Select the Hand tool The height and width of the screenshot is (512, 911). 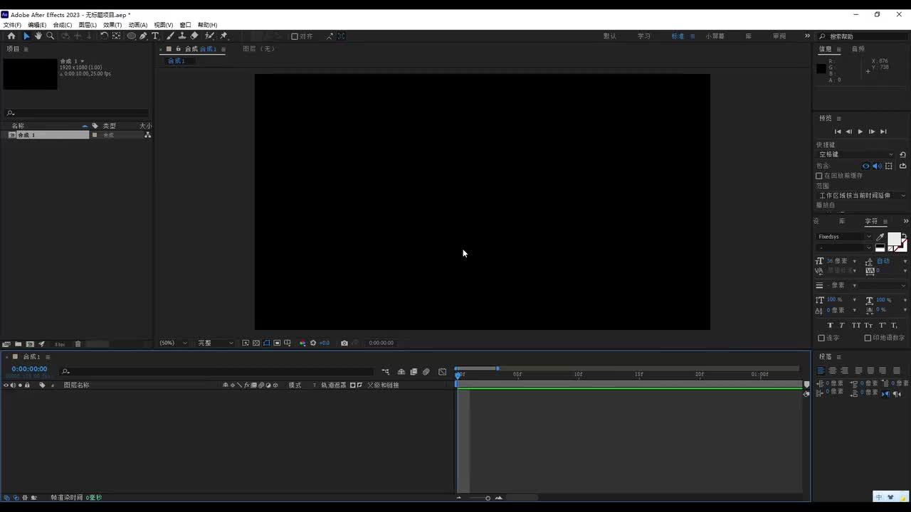tap(38, 36)
